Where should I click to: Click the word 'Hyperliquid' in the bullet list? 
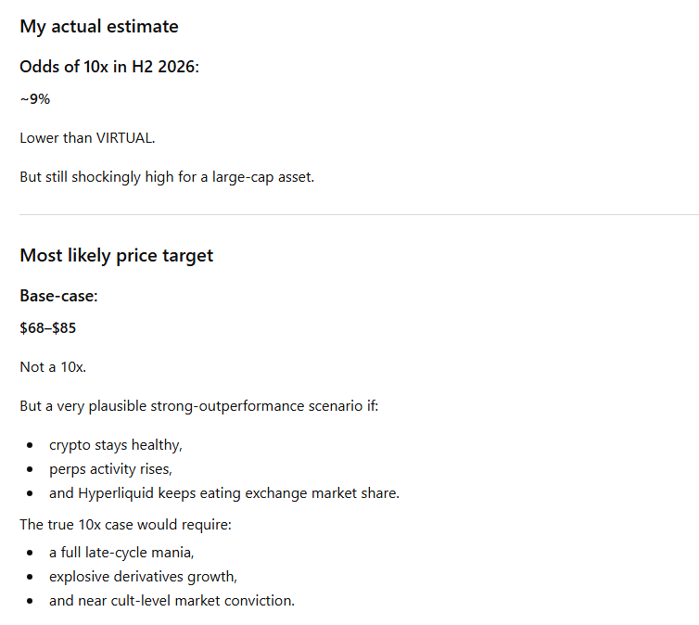tap(116, 493)
